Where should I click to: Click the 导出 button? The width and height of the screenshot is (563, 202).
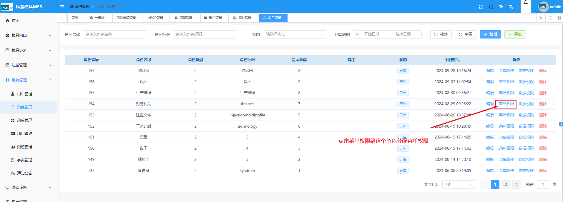click(515, 34)
